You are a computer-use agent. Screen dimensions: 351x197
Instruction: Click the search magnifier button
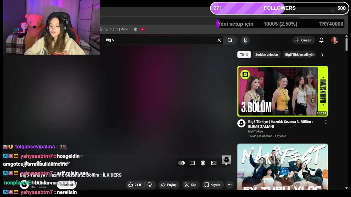(230, 40)
